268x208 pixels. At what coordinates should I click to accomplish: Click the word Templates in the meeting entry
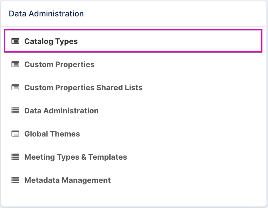108,157
